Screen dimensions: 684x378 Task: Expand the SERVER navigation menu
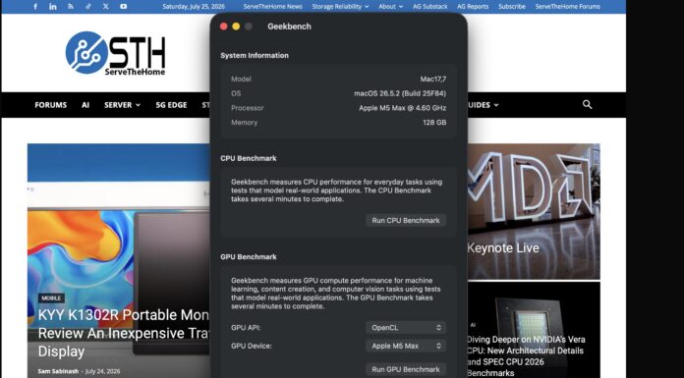(x=122, y=105)
